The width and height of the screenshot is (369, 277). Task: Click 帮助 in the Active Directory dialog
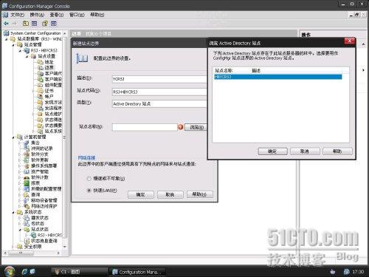click(337, 151)
